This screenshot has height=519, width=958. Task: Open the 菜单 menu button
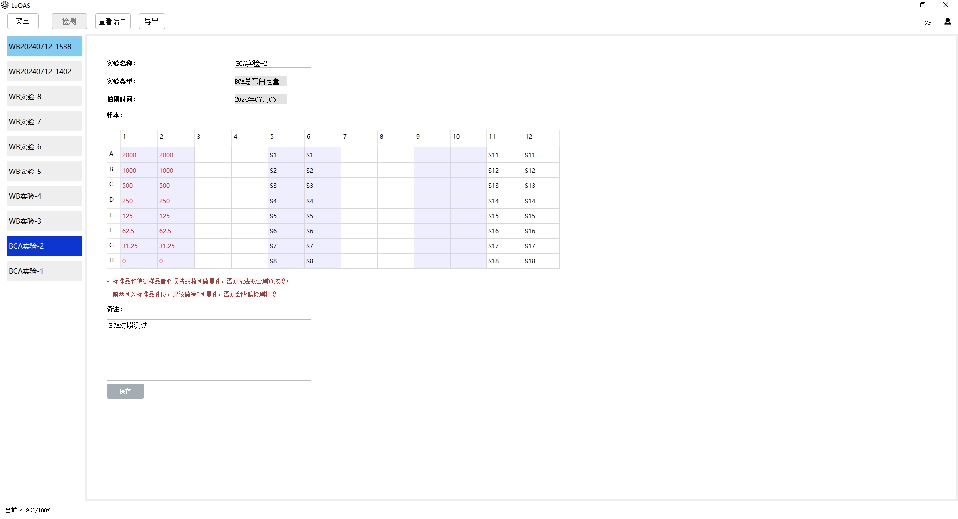[x=23, y=21]
